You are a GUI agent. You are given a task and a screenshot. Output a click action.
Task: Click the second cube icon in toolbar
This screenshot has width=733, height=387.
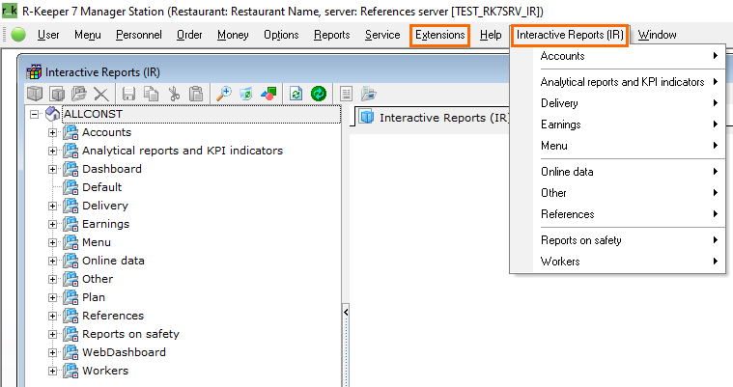coord(57,94)
